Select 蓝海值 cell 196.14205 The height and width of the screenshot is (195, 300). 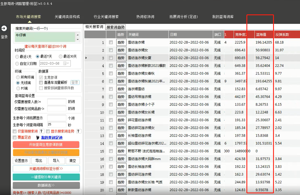point(264,42)
